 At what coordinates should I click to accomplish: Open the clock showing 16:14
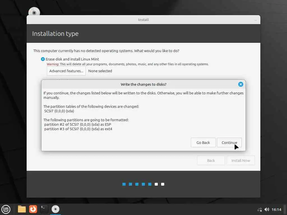276,209
